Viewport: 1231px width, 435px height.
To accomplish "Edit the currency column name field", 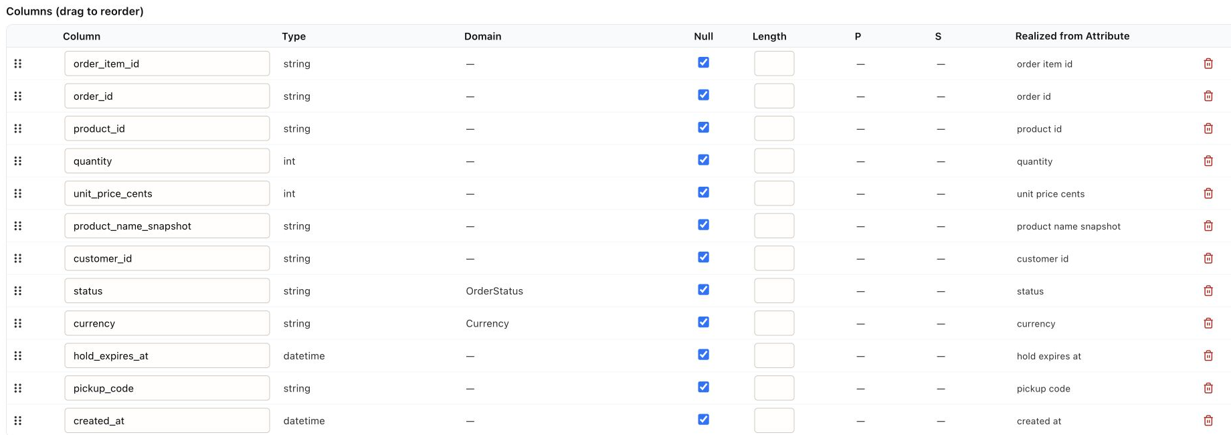I will pos(167,323).
